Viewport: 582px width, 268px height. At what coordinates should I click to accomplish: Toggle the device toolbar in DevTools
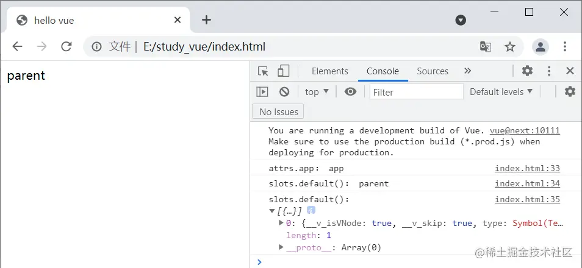pyautogui.click(x=284, y=71)
